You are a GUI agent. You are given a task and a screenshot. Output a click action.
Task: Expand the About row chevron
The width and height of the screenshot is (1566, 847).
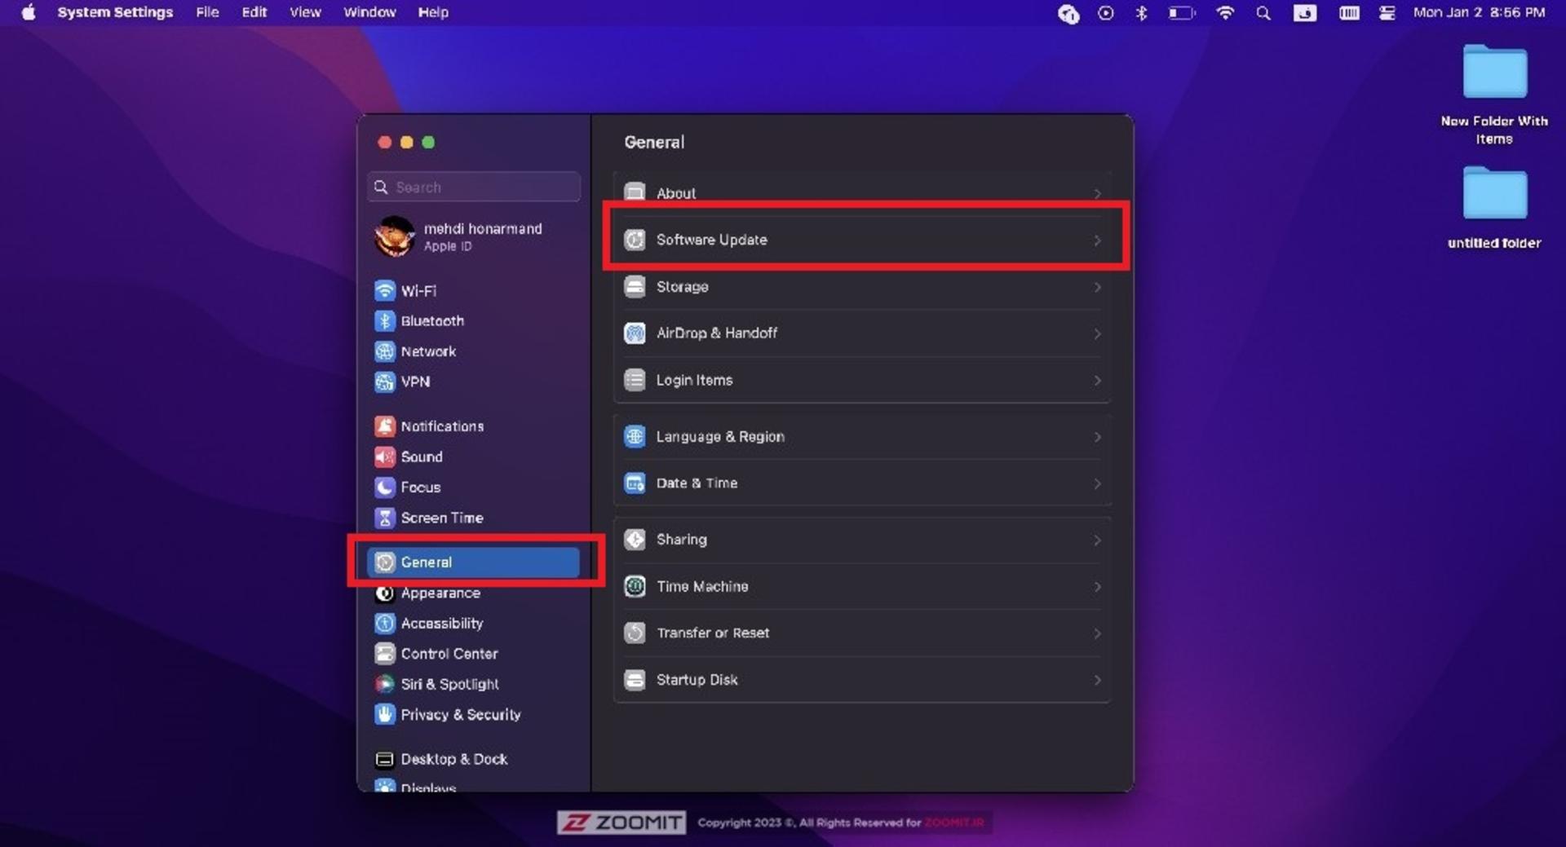pyautogui.click(x=1097, y=193)
